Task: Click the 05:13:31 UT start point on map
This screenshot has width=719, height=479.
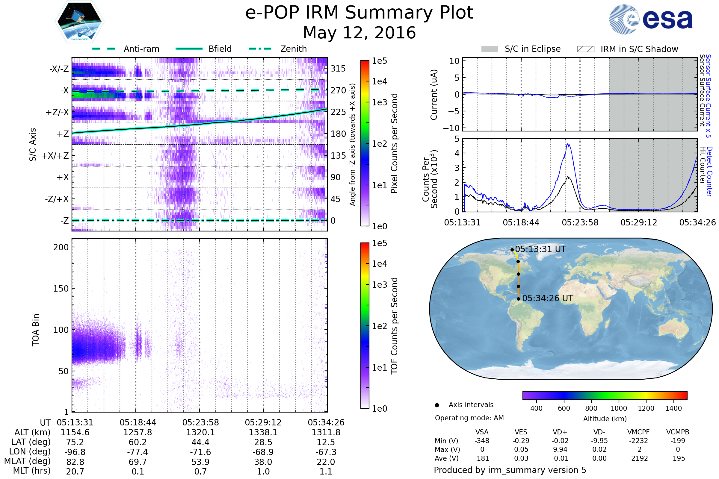Action: pyautogui.click(x=512, y=250)
